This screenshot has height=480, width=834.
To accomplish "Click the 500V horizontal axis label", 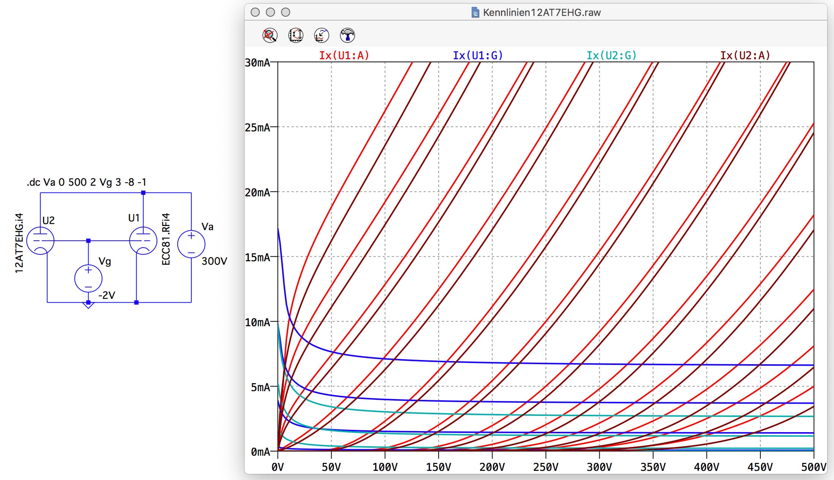I will pos(814,467).
